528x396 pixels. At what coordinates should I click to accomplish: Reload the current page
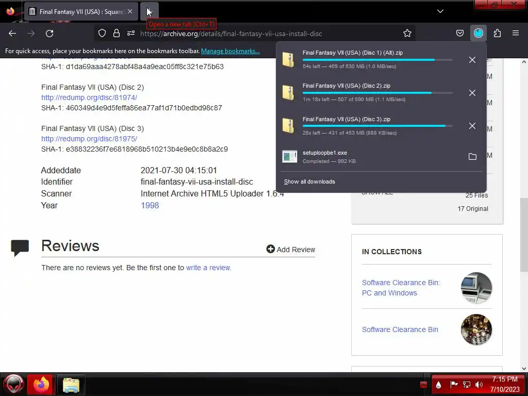click(x=49, y=34)
